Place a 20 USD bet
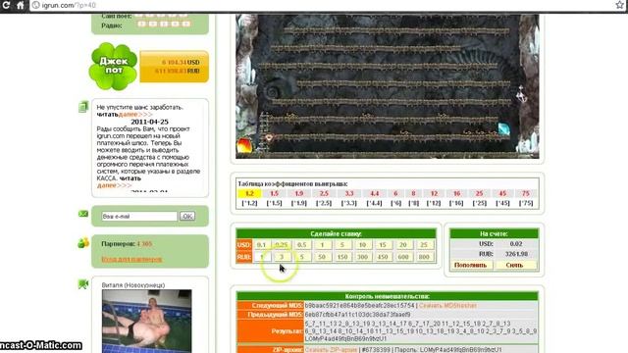 coord(403,244)
